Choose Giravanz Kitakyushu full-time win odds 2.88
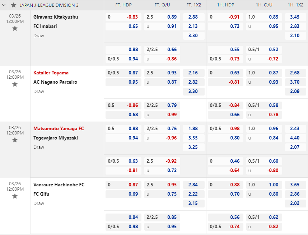The width and height of the screenshot is (308, 235). point(194,17)
